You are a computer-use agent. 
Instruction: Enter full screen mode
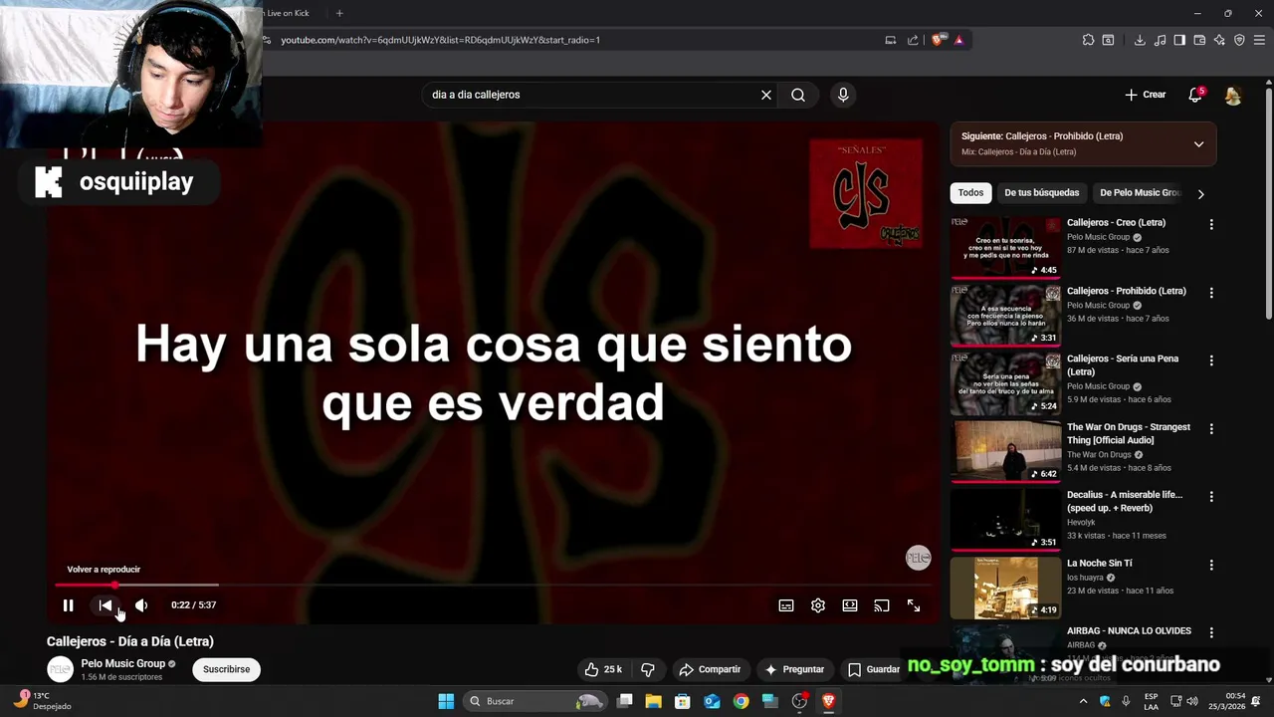[x=914, y=605]
